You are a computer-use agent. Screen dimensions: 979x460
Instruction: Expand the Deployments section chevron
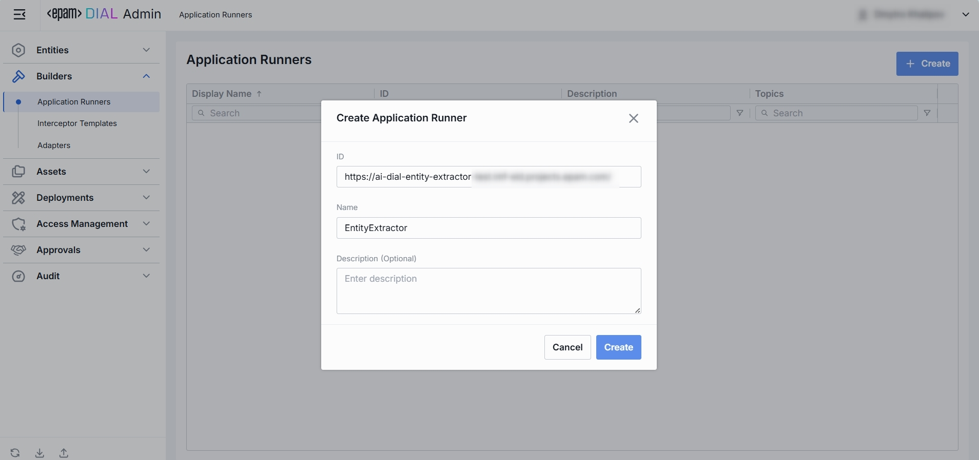tap(146, 198)
